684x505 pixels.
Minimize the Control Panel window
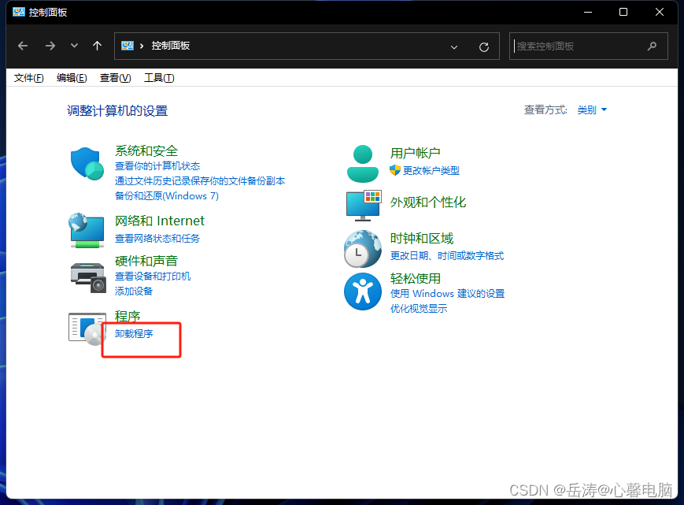pos(588,12)
